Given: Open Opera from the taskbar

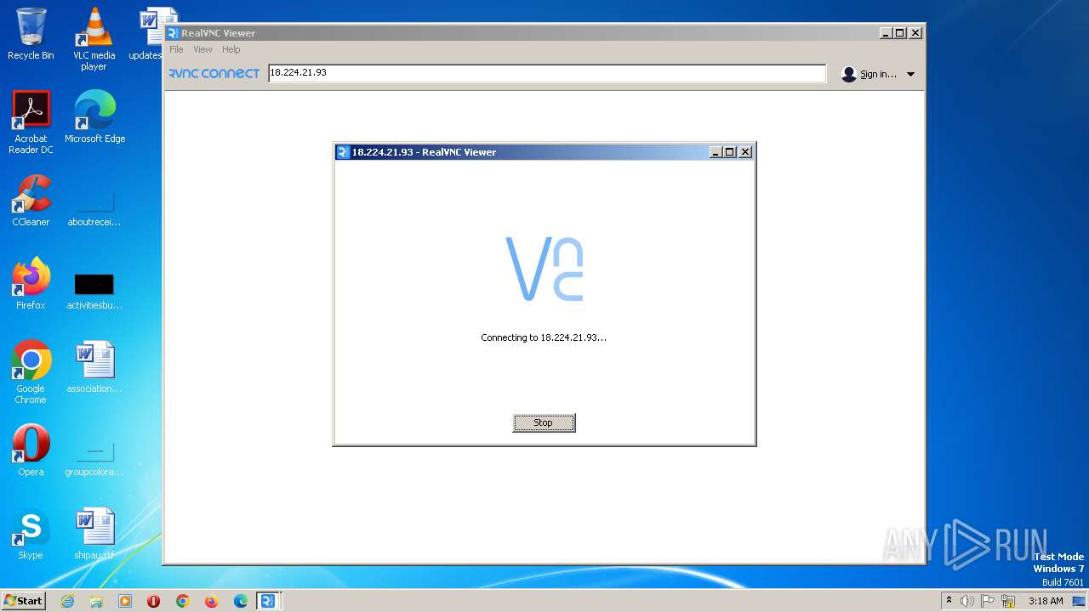Looking at the screenshot, I should (x=154, y=601).
